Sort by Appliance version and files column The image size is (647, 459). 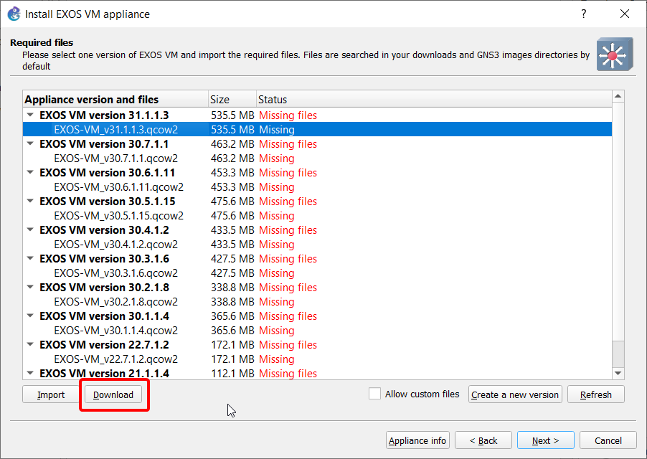coord(115,100)
